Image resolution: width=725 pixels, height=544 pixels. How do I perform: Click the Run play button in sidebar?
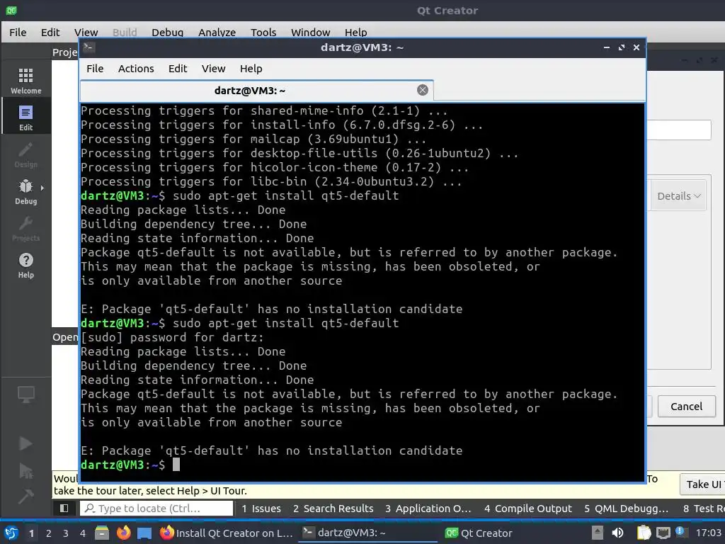(25, 443)
